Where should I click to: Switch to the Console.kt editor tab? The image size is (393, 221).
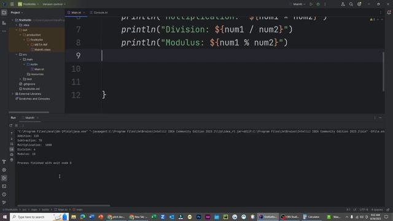tap(99, 12)
